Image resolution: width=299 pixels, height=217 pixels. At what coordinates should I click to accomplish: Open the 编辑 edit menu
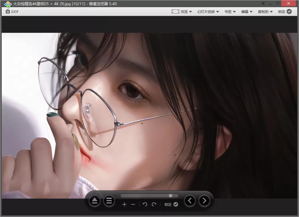tap(246, 12)
